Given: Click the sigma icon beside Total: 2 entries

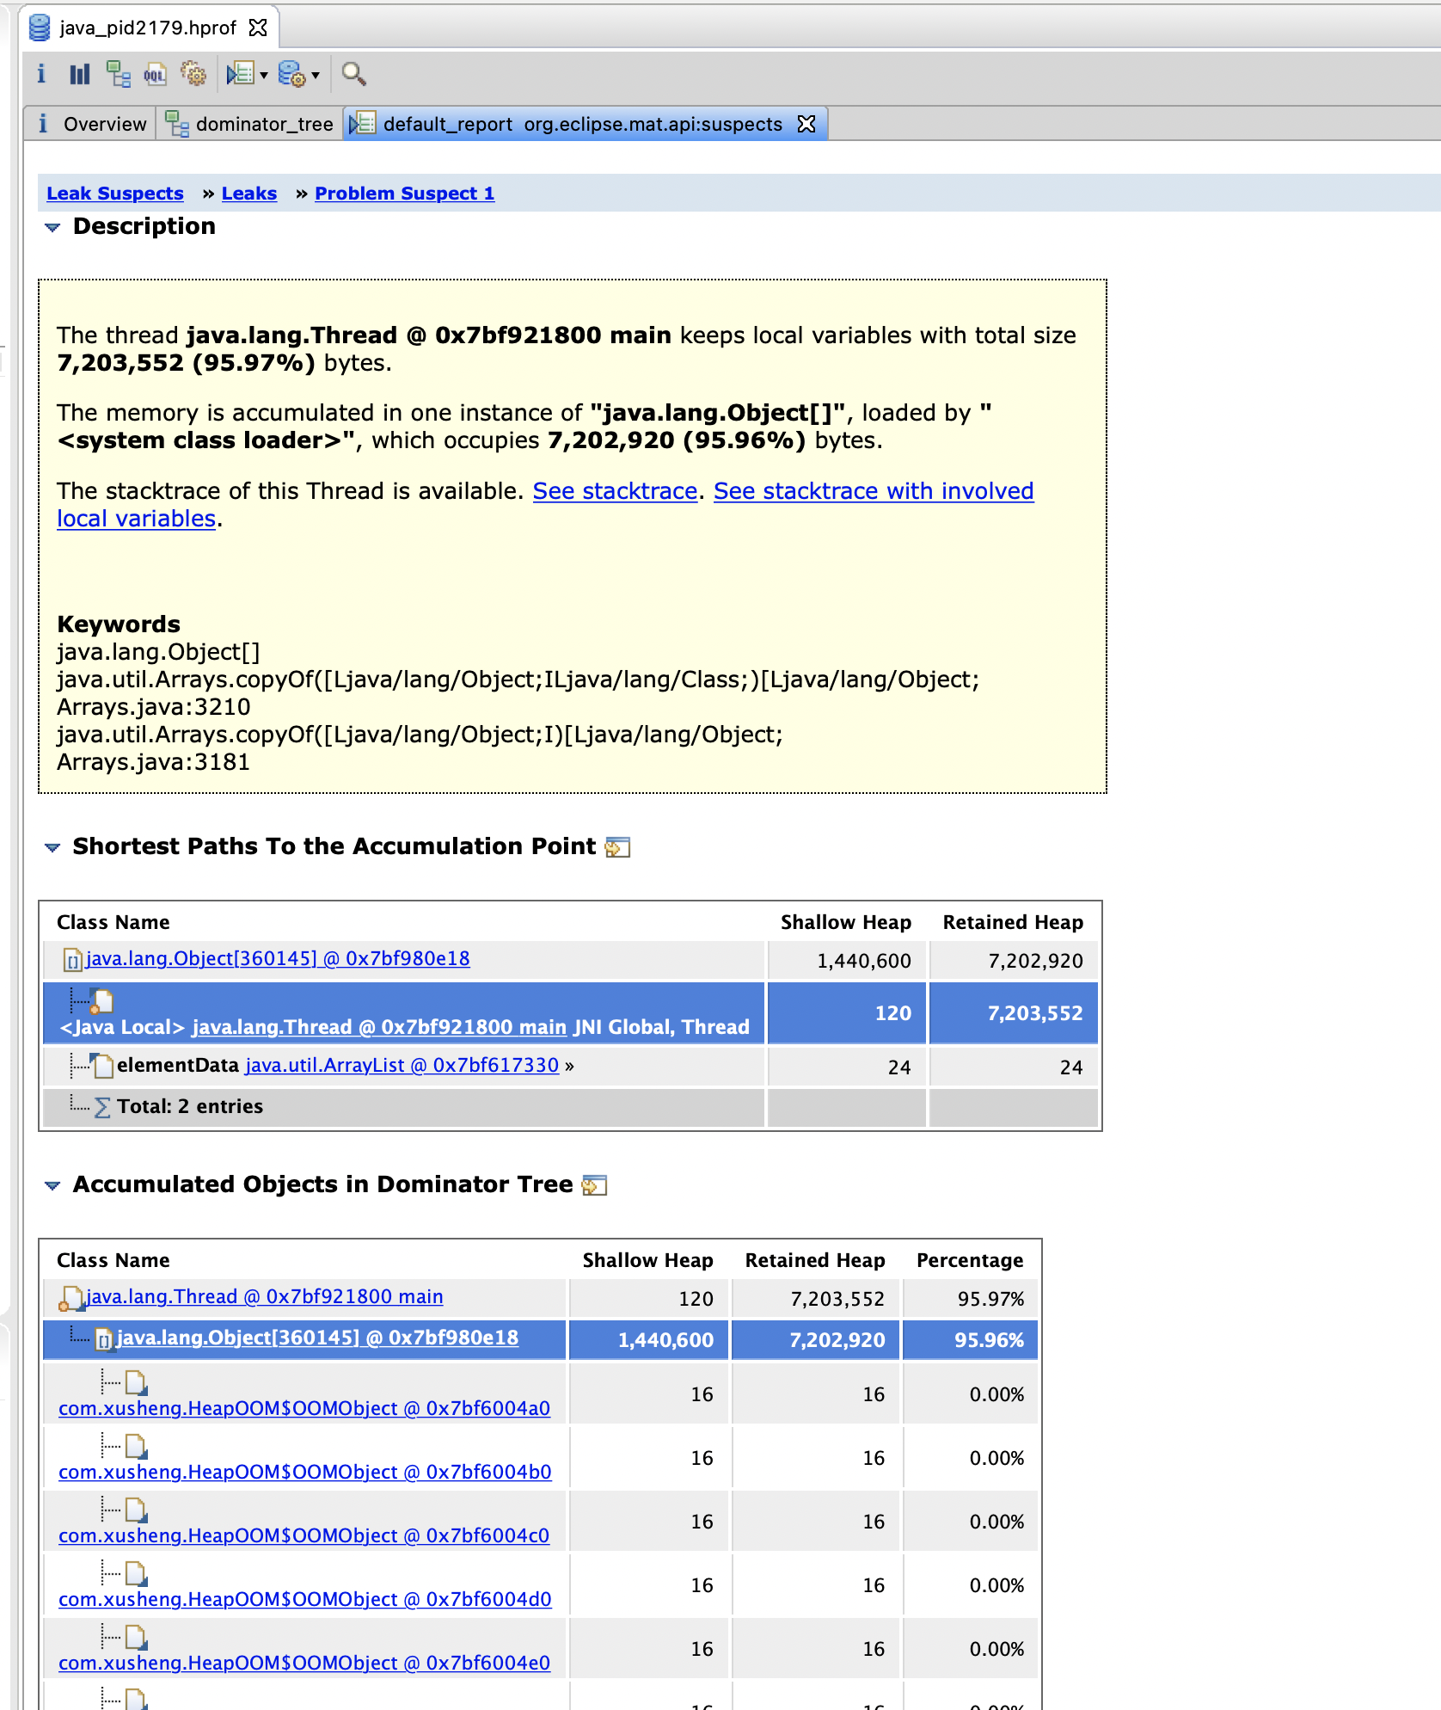Looking at the screenshot, I should 102,1107.
